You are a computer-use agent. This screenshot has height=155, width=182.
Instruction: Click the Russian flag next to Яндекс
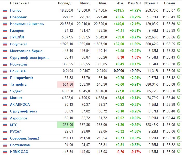pyautogui.click(x=5, y=92)
